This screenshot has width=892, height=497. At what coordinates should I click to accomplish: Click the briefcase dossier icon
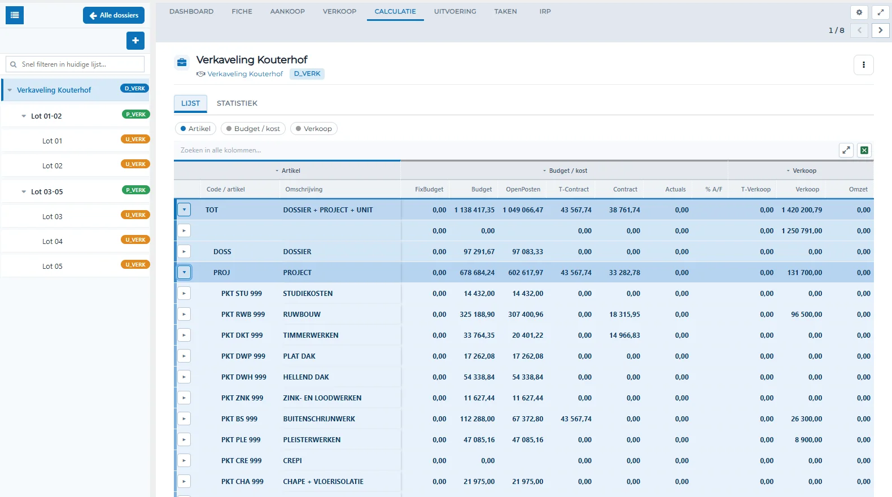(x=182, y=62)
